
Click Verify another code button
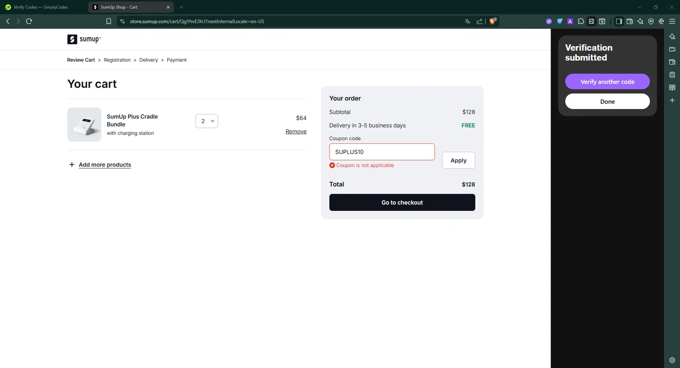(607, 81)
